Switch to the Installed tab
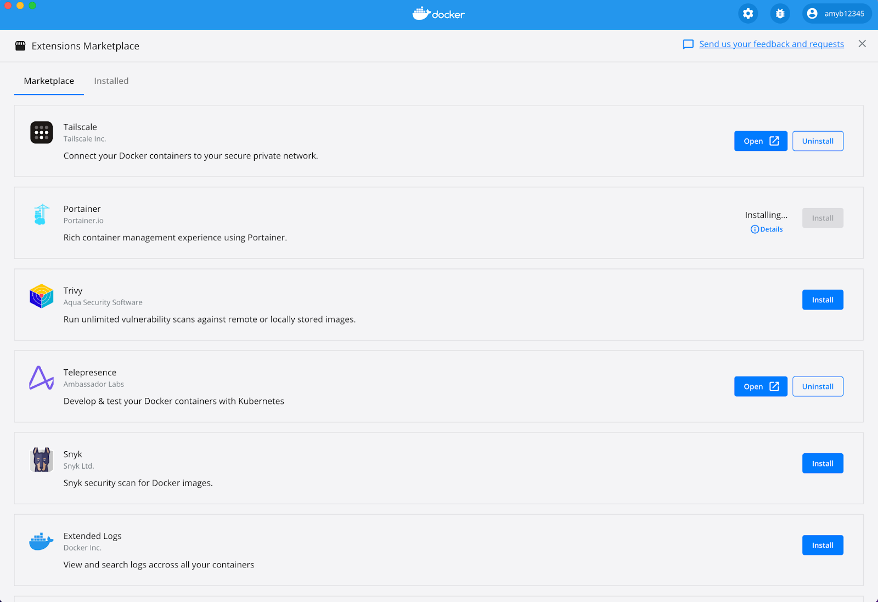 pos(111,81)
